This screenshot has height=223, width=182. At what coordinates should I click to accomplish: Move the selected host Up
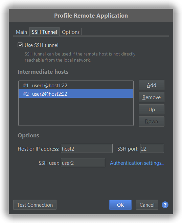pyautogui.click(x=152, y=109)
